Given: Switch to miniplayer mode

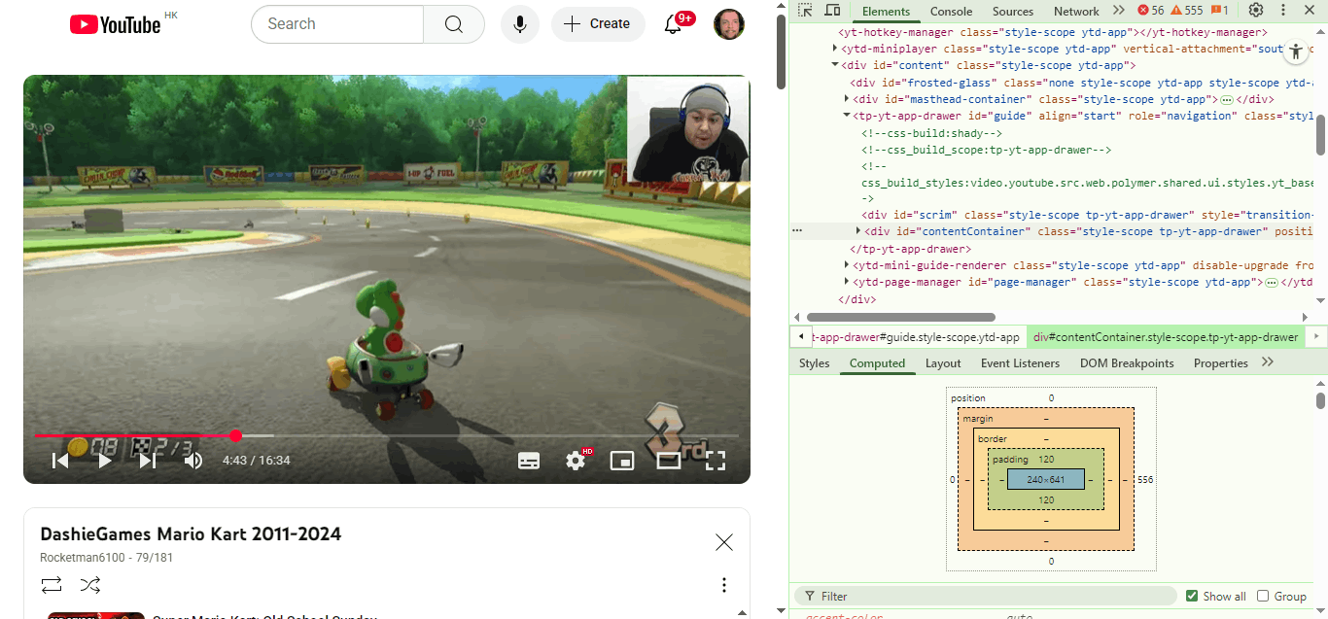Looking at the screenshot, I should pyautogui.click(x=622, y=461).
